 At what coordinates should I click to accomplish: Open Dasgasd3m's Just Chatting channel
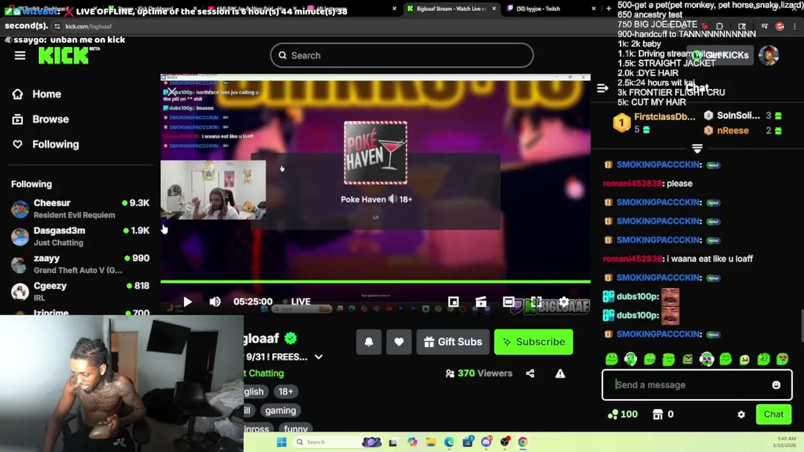point(80,236)
